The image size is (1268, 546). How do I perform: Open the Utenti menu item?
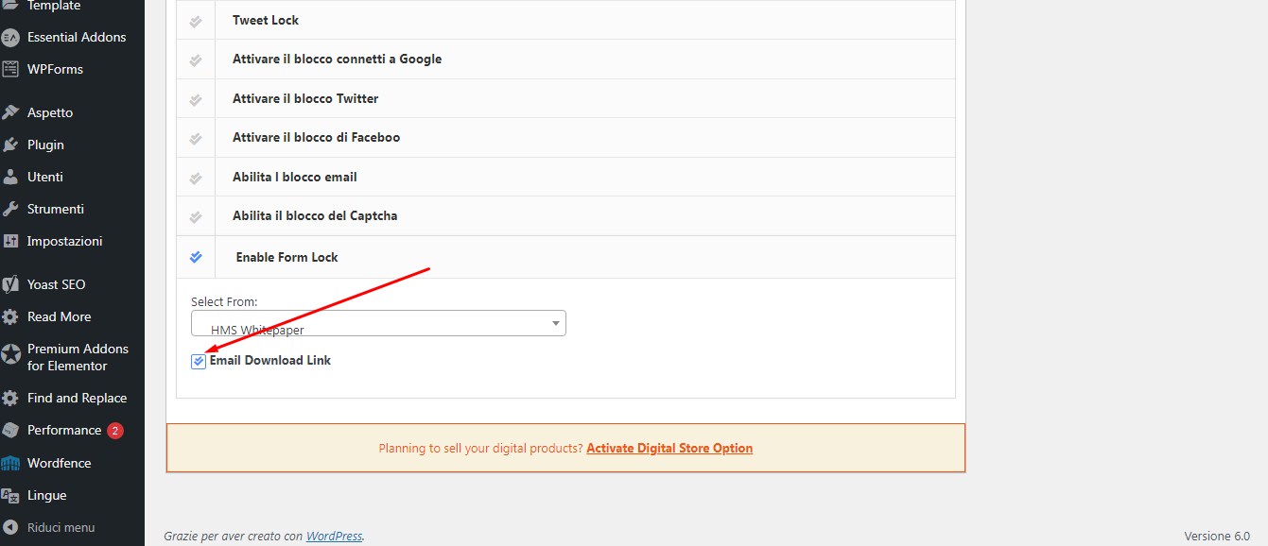[45, 177]
